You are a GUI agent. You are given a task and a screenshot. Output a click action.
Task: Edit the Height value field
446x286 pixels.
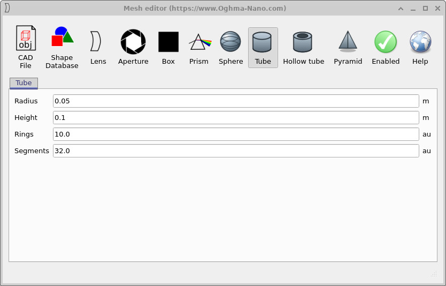[x=236, y=118]
